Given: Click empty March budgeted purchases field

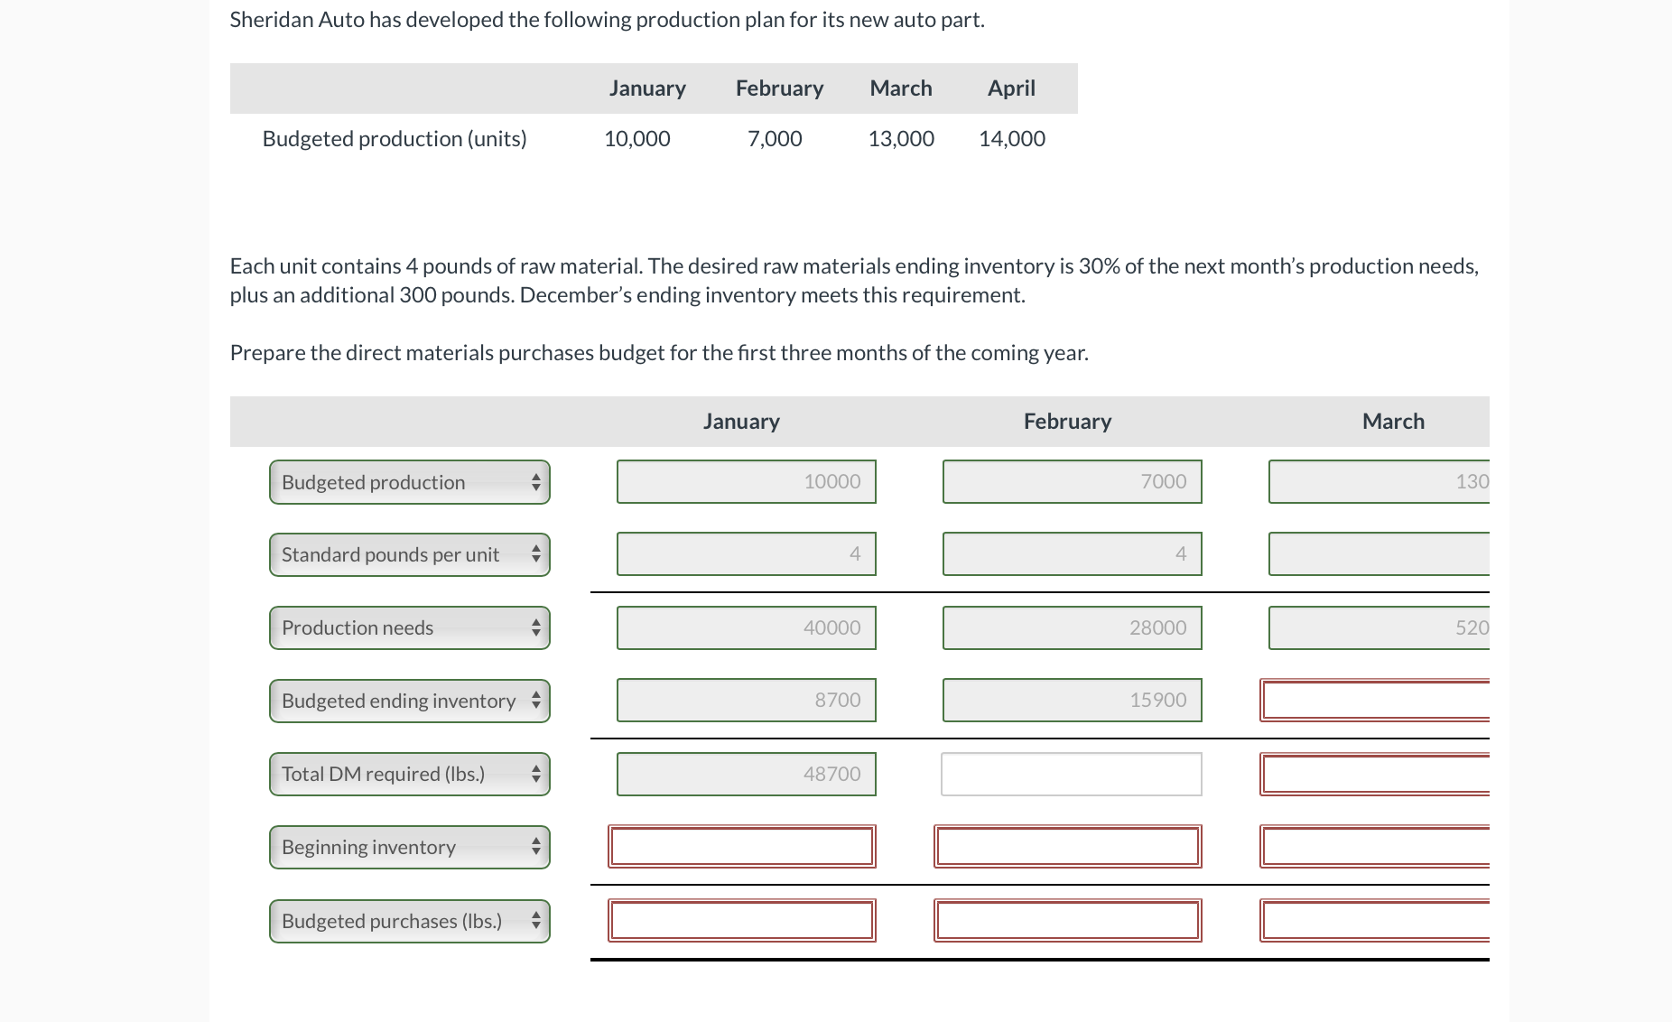Looking at the screenshot, I should point(1375,920).
